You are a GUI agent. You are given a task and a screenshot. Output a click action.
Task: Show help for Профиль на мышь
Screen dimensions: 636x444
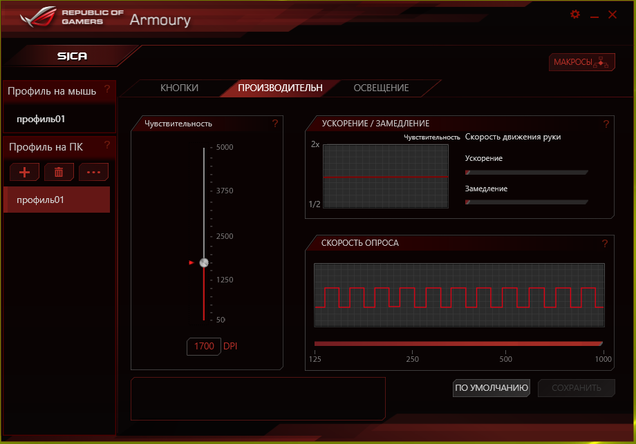[x=107, y=89]
